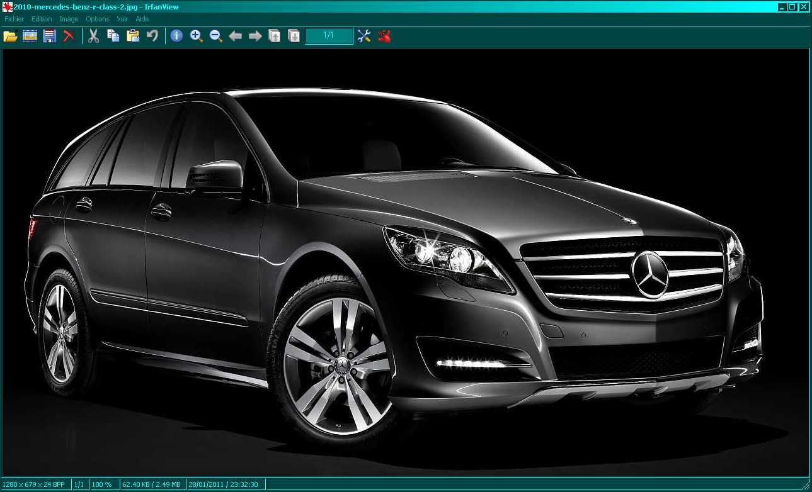Go to previous image using the left arrow
The width and height of the screenshot is (812, 492).
[235, 36]
